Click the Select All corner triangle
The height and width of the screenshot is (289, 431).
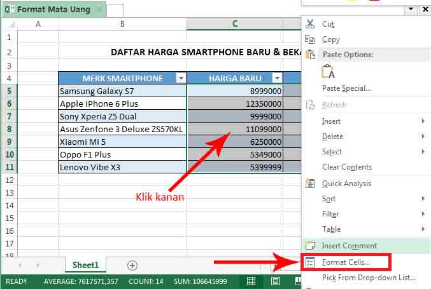click(x=12, y=24)
